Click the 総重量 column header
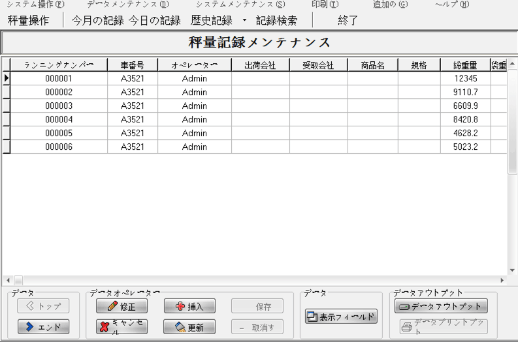518x342 pixels. pyautogui.click(x=465, y=65)
